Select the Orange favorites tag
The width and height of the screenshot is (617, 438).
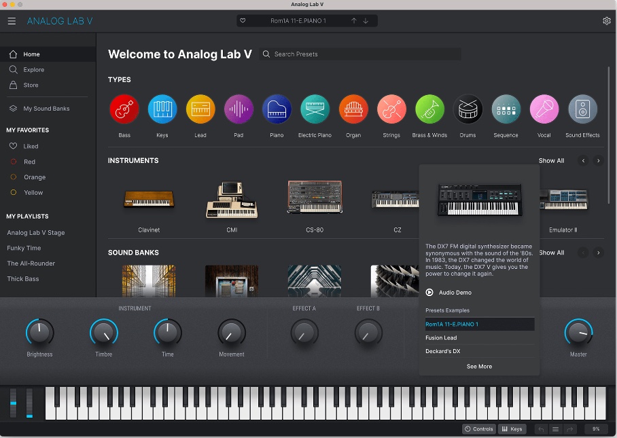pos(48,177)
